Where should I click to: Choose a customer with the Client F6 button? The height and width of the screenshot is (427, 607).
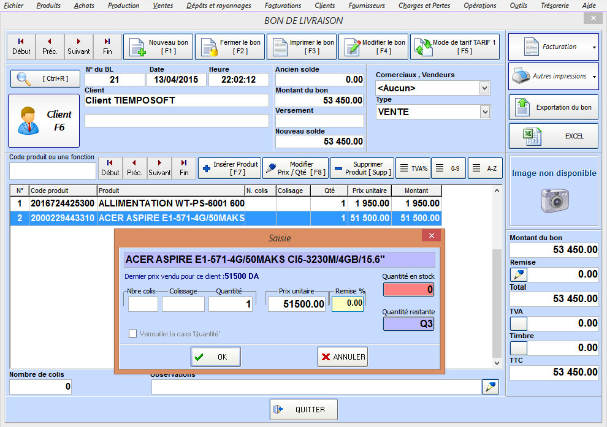coord(44,121)
